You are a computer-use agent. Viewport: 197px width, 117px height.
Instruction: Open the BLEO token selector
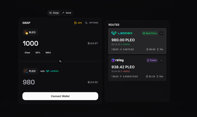coord(30,32)
